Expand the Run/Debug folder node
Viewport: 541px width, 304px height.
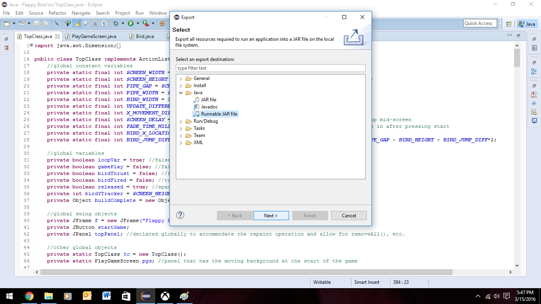coord(181,121)
